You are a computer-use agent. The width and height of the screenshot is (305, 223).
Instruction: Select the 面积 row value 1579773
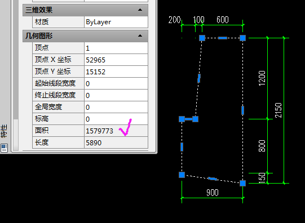116,131
